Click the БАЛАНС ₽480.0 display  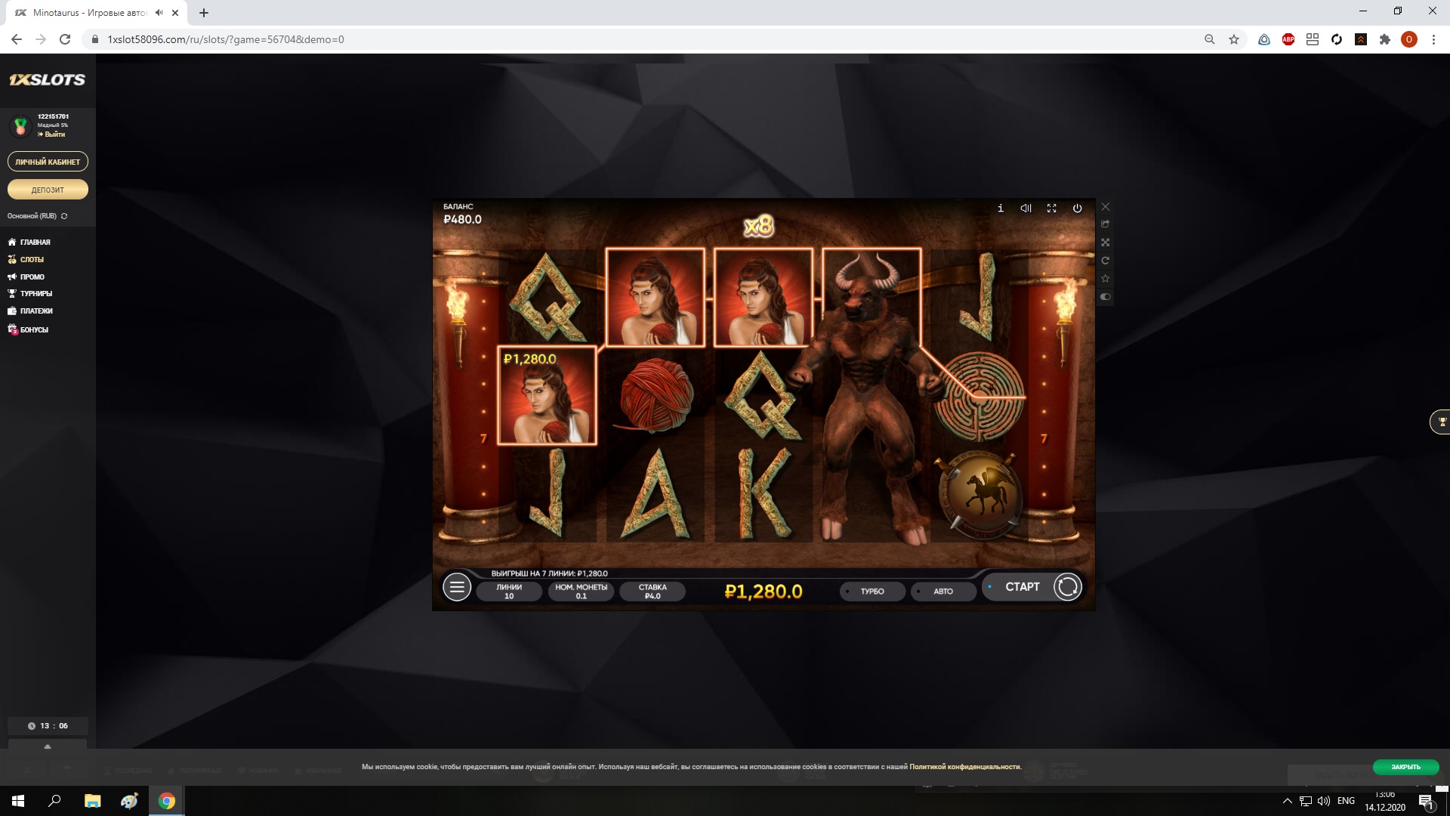(462, 214)
